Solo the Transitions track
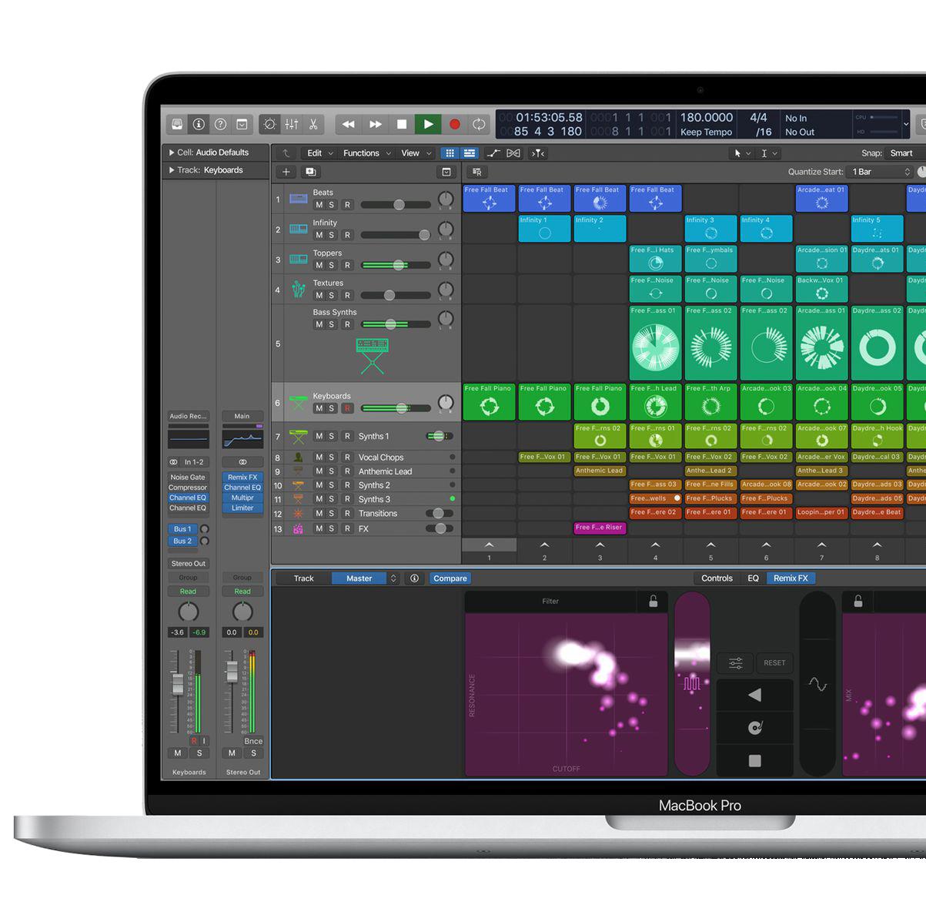Screen dimensions: 926x905 pyautogui.click(x=332, y=513)
